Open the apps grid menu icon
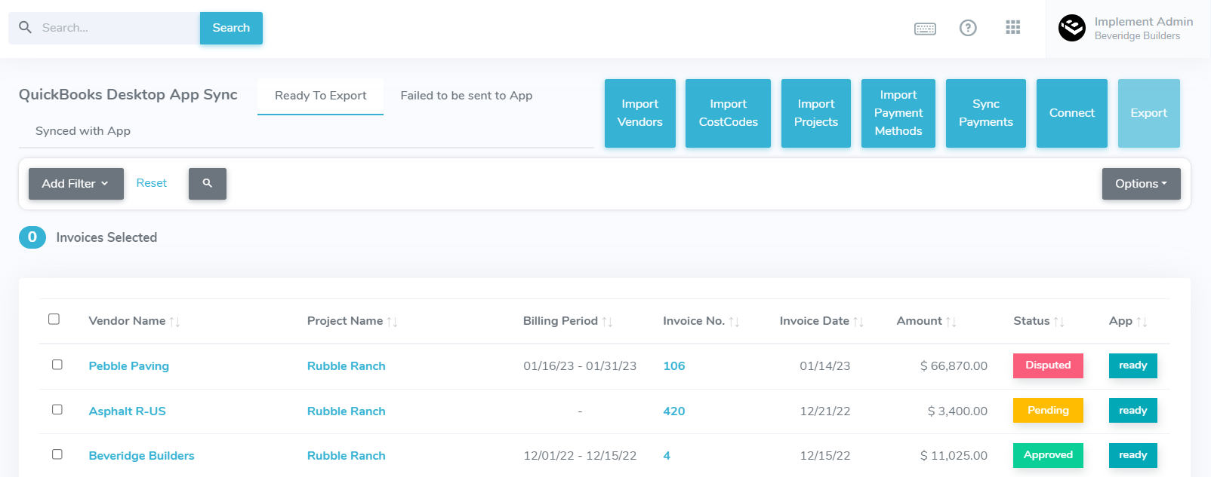1211x477 pixels. [1013, 28]
